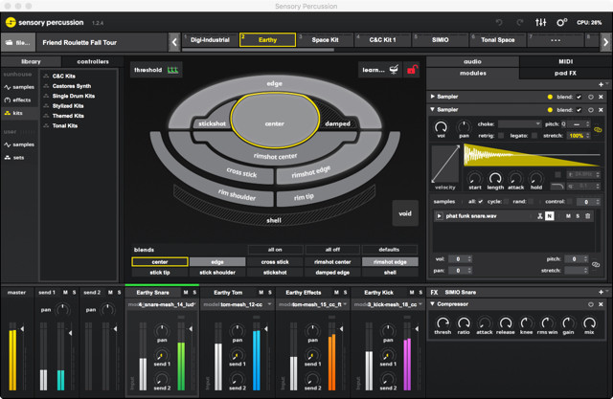613x399 pixels.
Task: Click the blends defaults button
Action: pyautogui.click(x=390, y=250)
